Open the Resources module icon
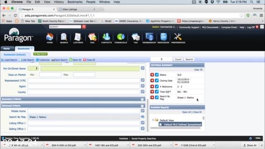Viewport: 265px width, 149px height. click(x=163, y=38)
